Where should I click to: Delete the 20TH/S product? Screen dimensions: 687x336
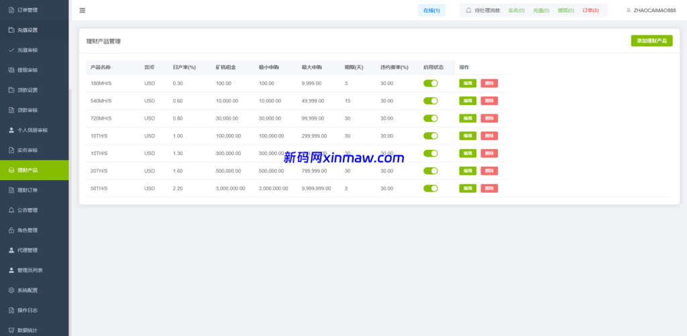pos(489,171)
